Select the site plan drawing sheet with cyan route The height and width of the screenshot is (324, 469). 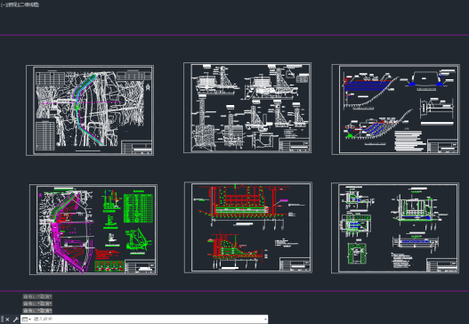[x=90, y=110]
